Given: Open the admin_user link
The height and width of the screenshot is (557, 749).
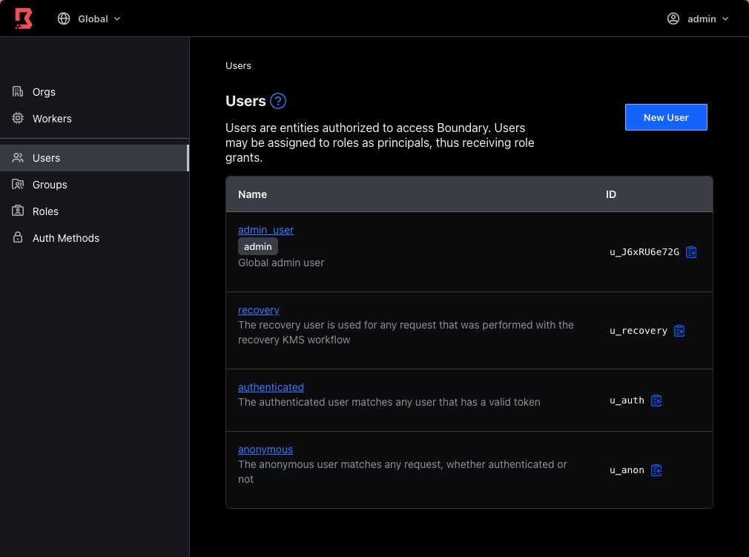Looking at the screenshot, I should coord(265,230).
